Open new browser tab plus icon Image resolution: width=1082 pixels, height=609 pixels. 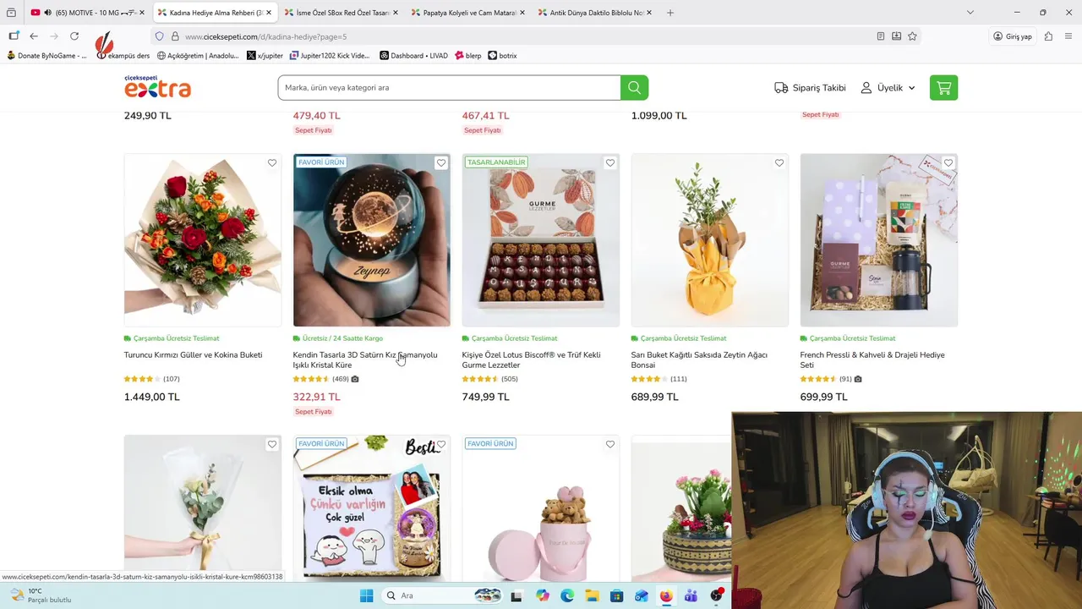(x=670, y=13)
